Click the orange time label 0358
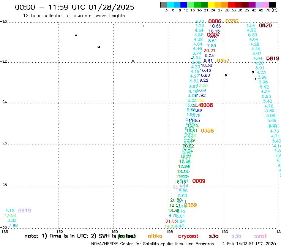The image size is (281, 247). pos(207,131)
